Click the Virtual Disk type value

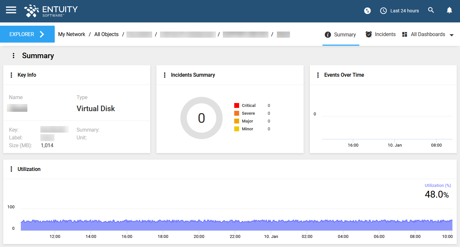point(96,109)
